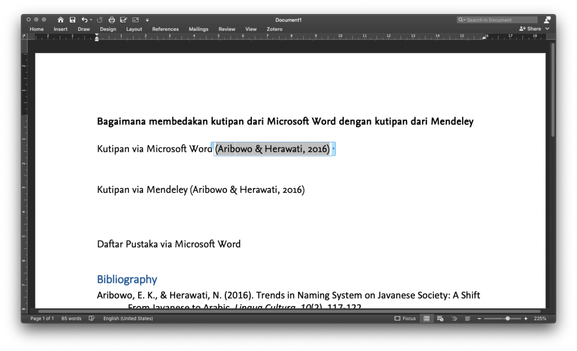
Task: Open the citation field dropdown on Aribowo & Herawati
Action: coord(333,149)
